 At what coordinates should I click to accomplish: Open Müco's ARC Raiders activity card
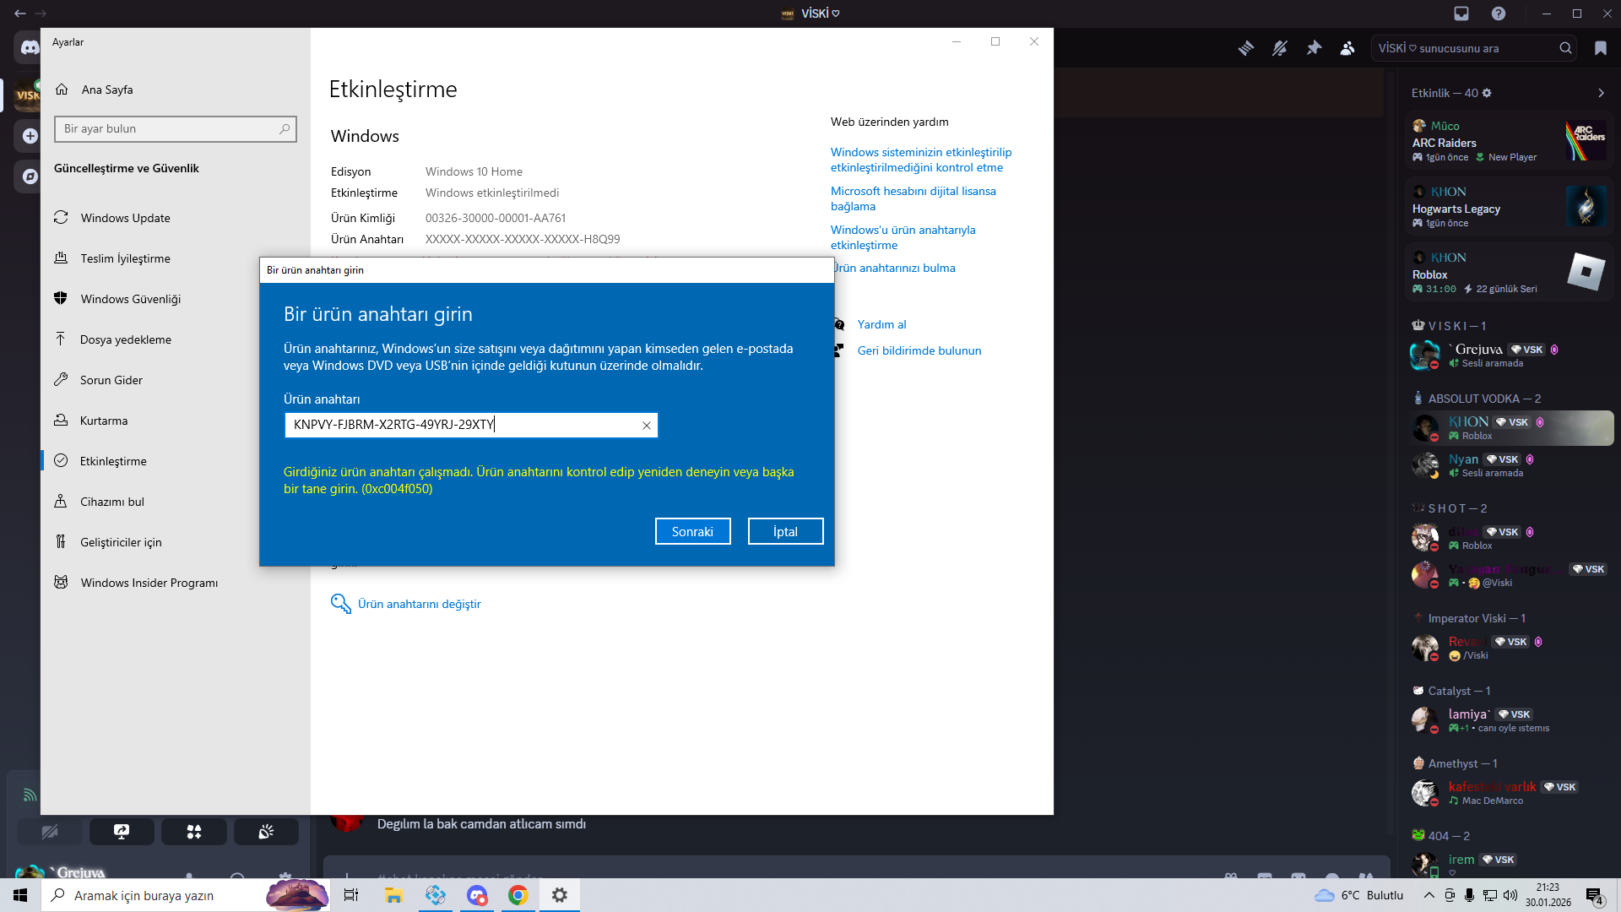1509,139
